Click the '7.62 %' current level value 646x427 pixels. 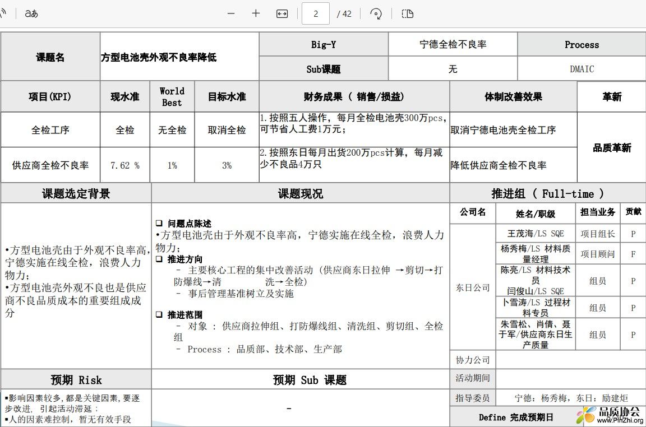point(125,165)
